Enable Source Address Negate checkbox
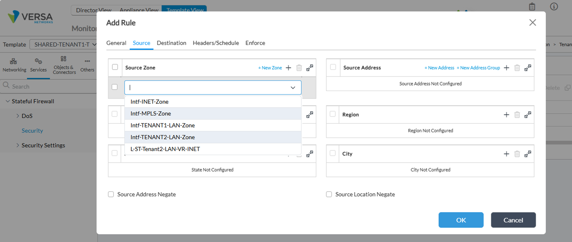The width and height of the screenshot is (572, 242). pos(111,194)
